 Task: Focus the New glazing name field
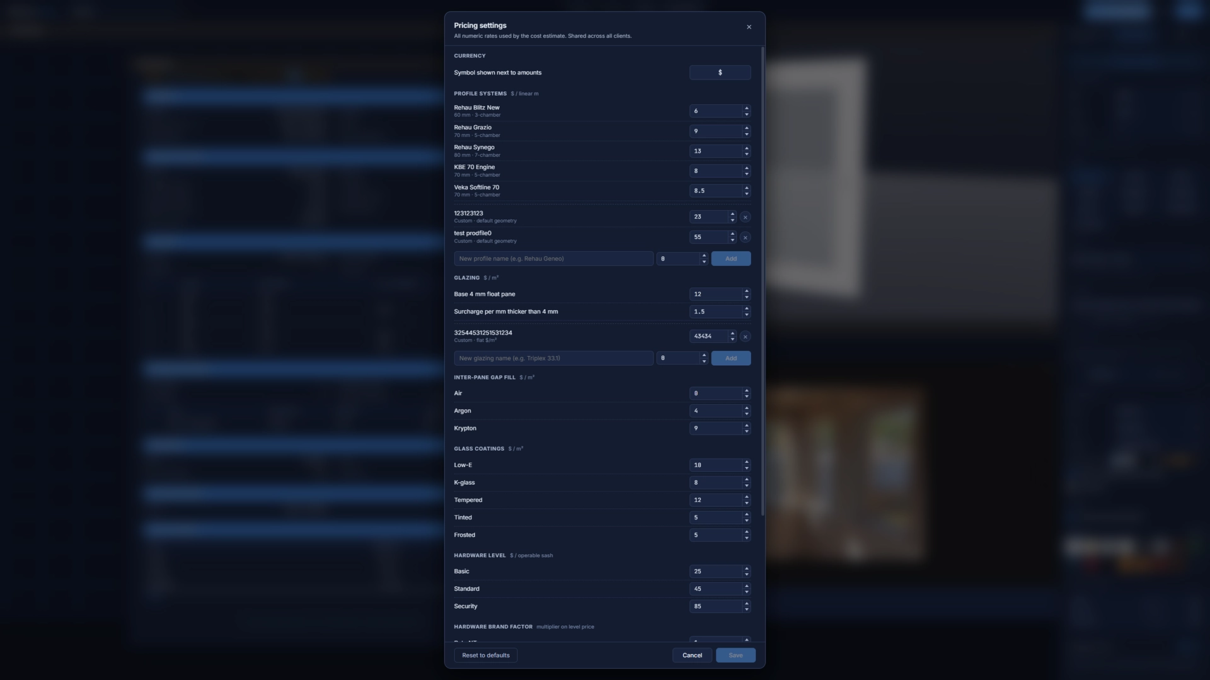pos(553,358)
